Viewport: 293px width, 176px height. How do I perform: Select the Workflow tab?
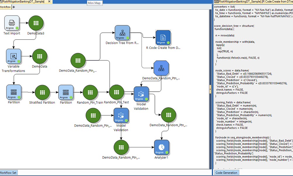click(x=6, y=7)
